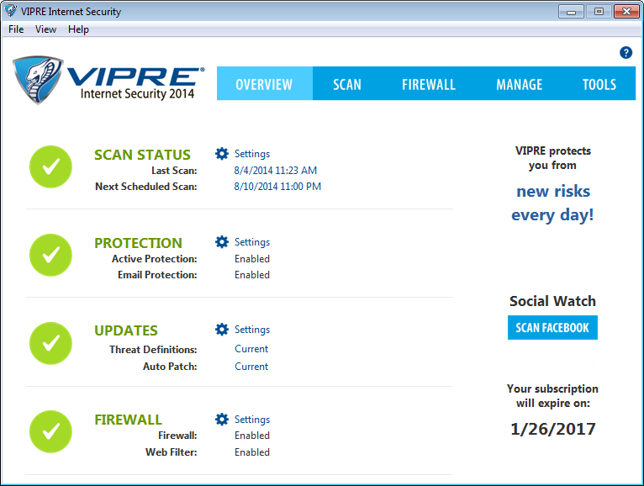Click the Next Scheduled Scan date link
Viewport: 644px width, 486px height.
tap(277, 187)
